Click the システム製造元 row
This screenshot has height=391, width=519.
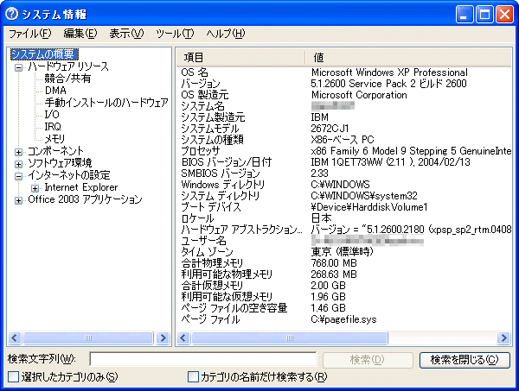(x=344, y=117)
